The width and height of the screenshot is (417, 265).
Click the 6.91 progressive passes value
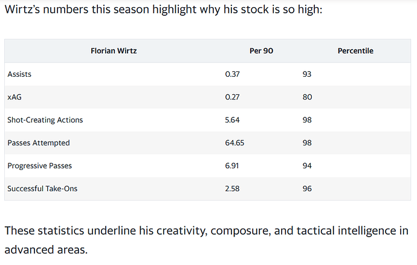click(232, 166)
